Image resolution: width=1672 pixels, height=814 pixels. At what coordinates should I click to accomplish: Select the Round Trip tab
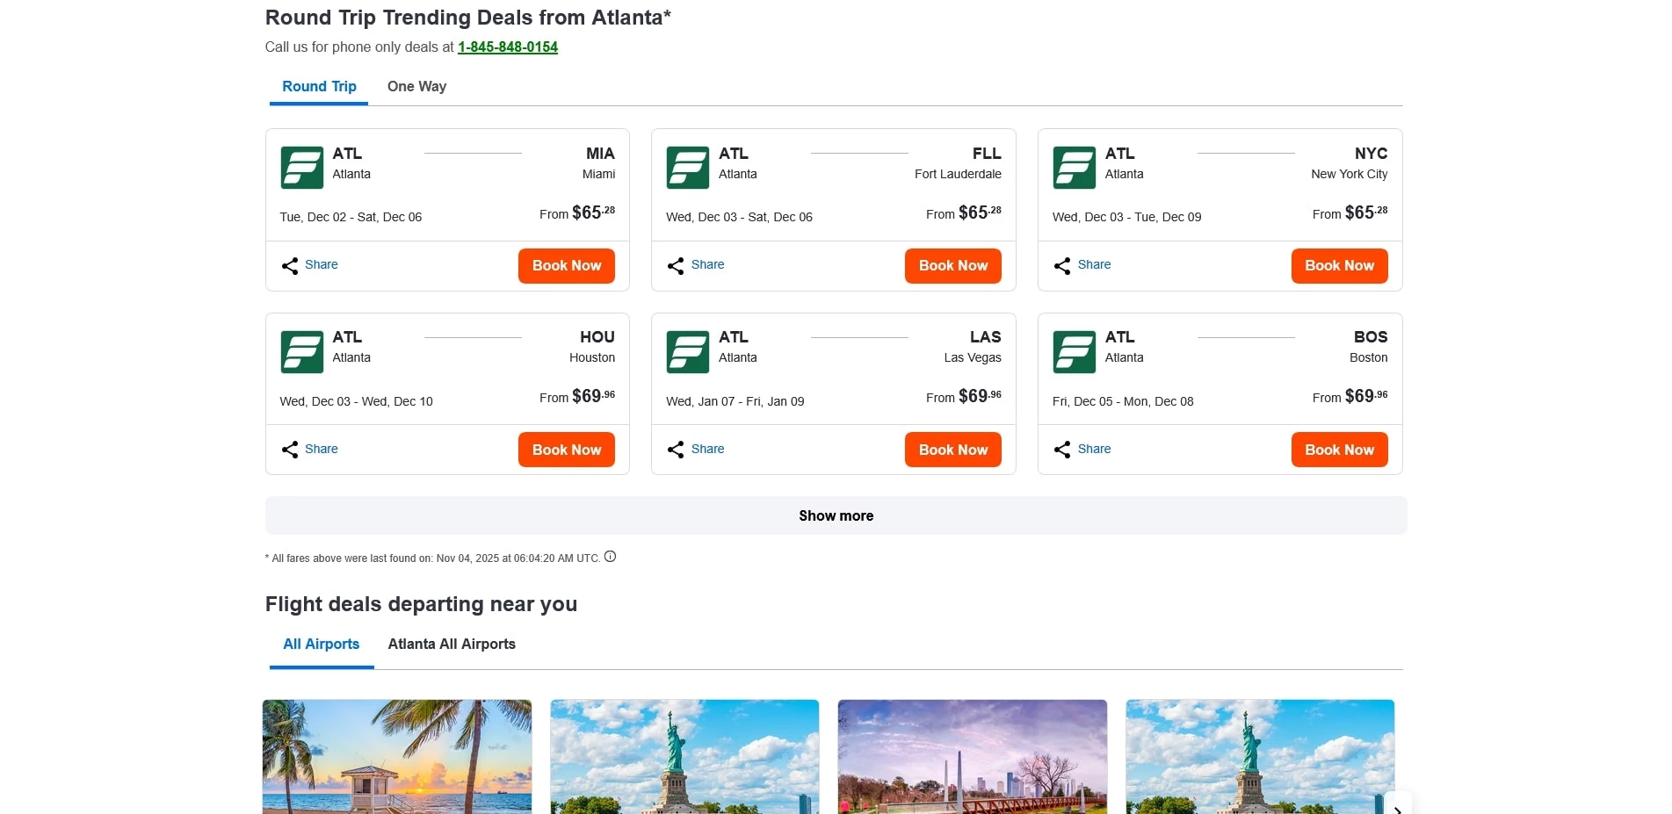pos(319,86)
